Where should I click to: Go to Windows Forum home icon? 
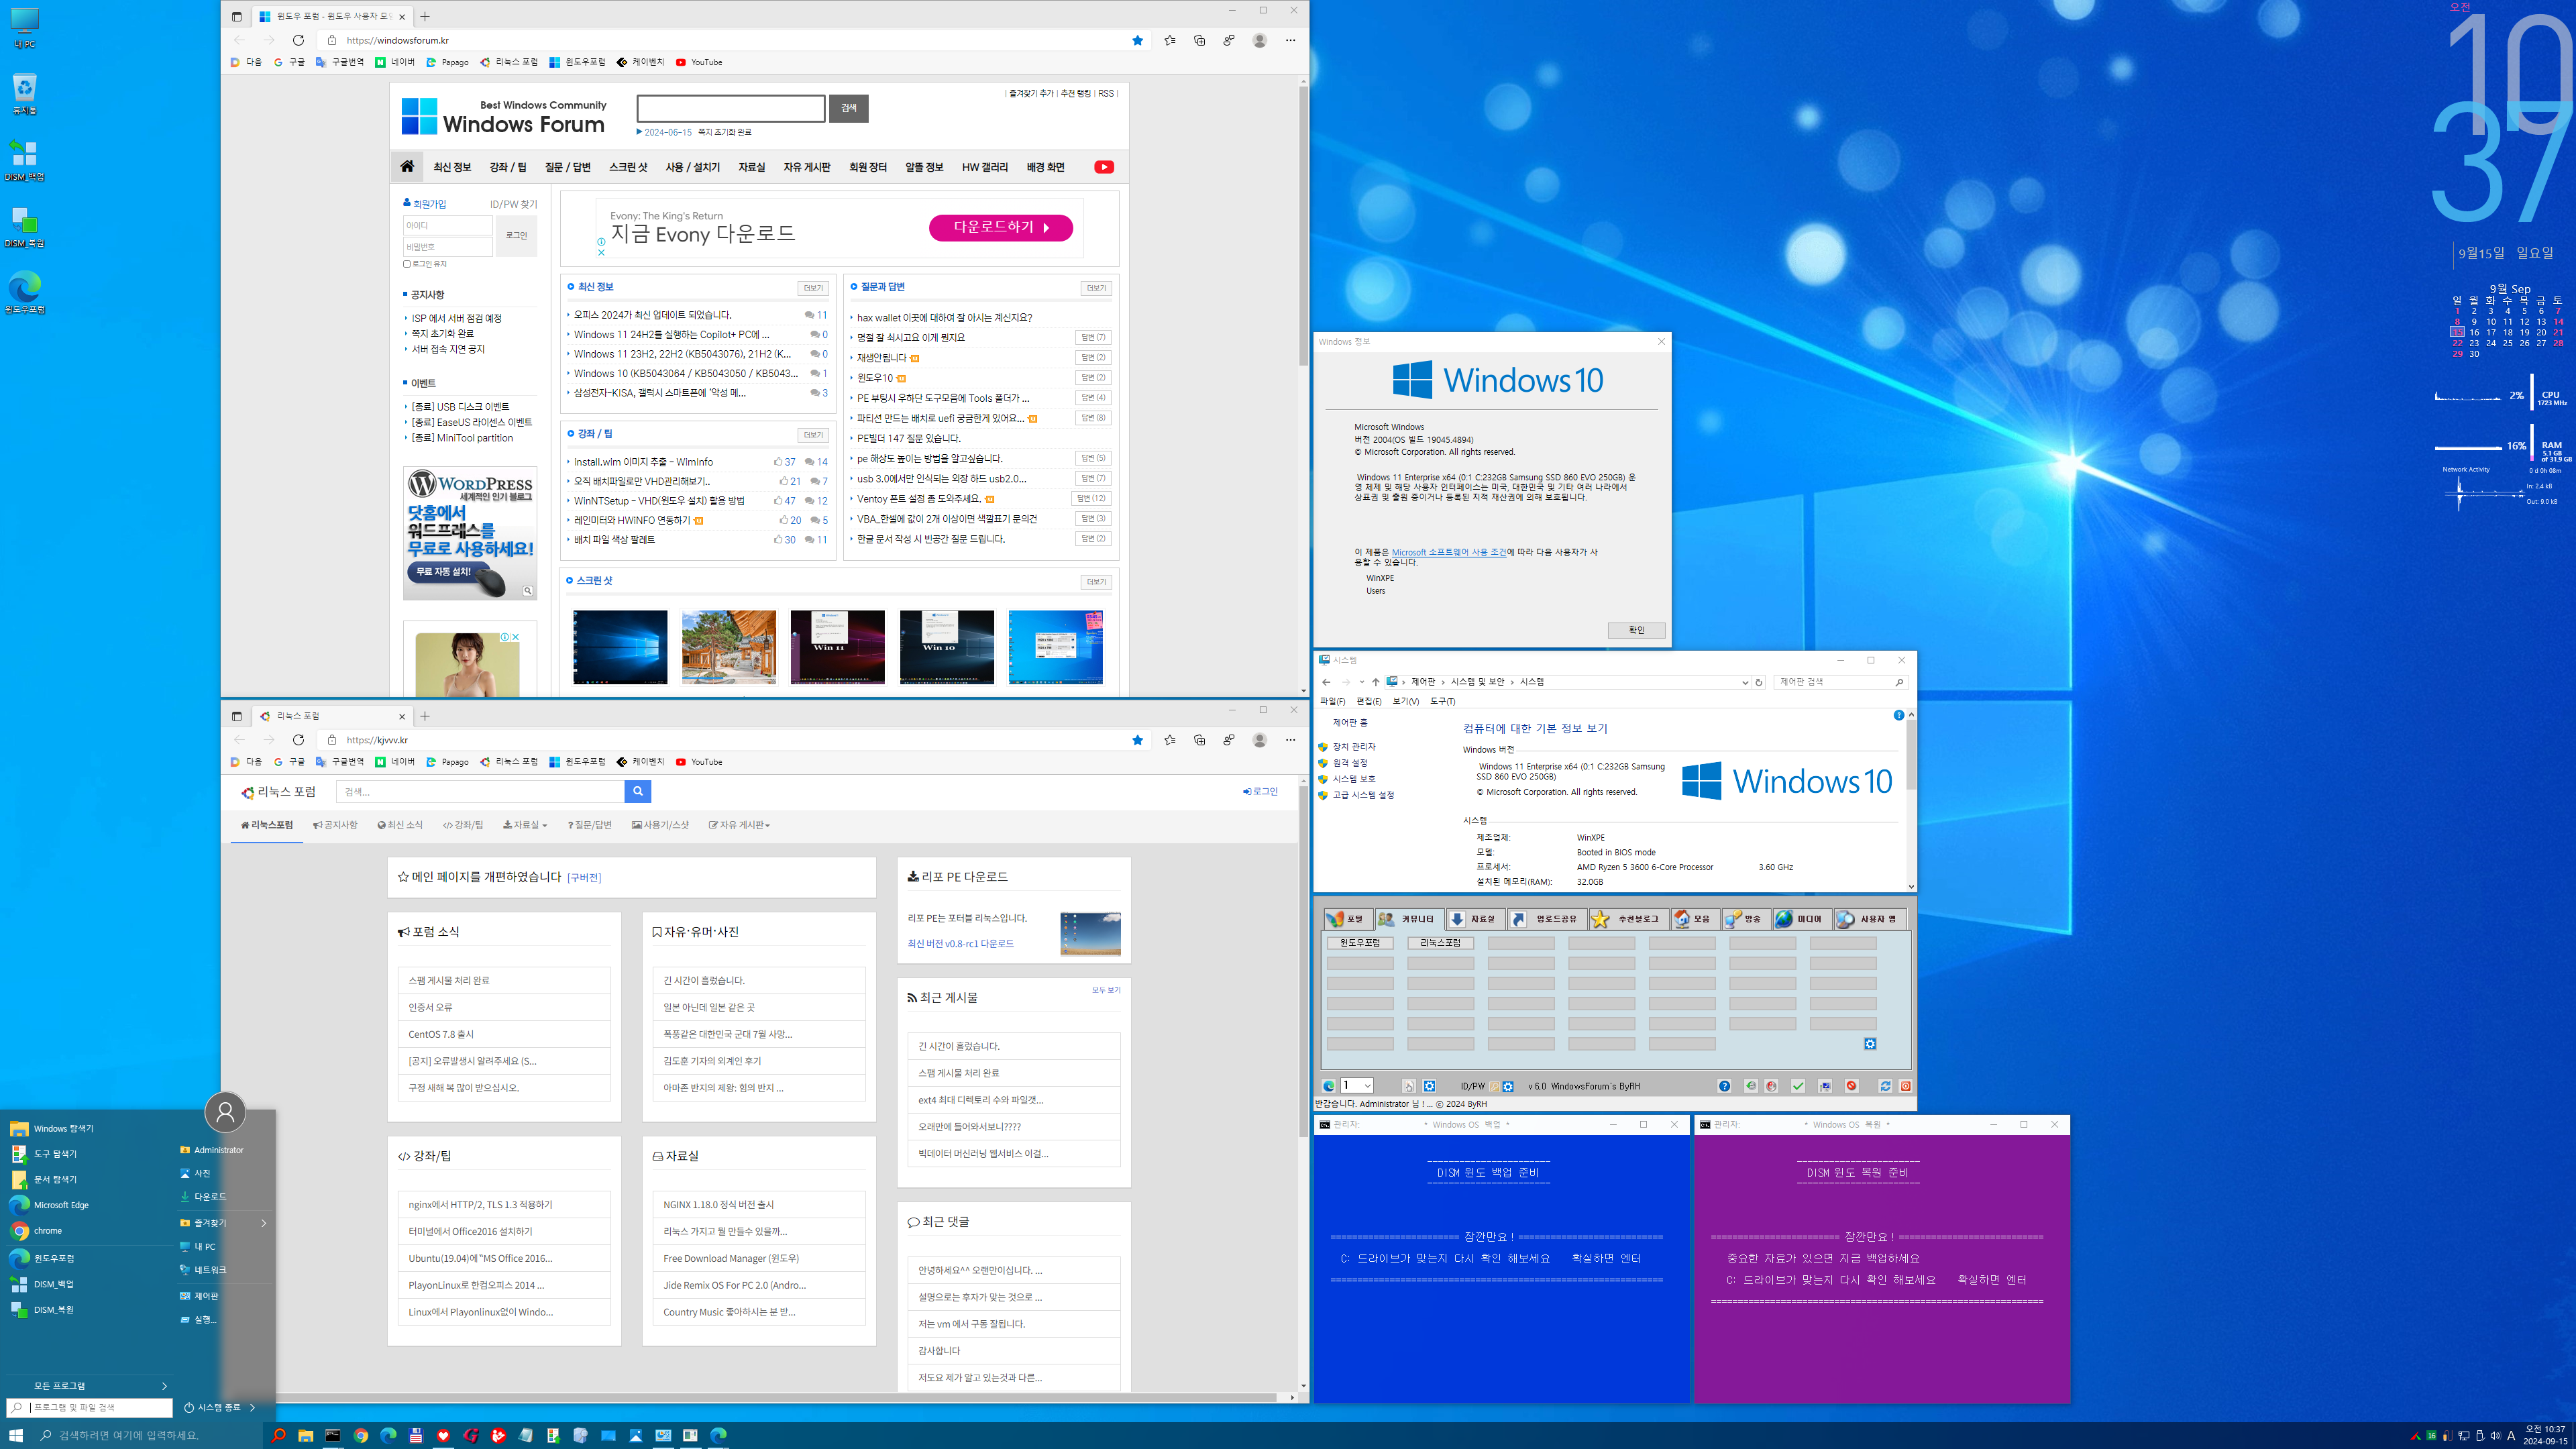[407, 166]
